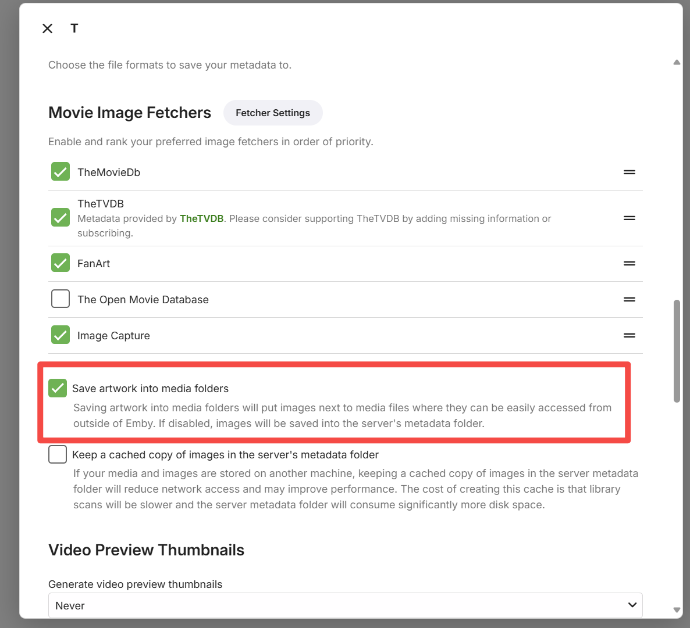Close the library settings dialog
Viewport: 690px width, 628px height.
48,28
